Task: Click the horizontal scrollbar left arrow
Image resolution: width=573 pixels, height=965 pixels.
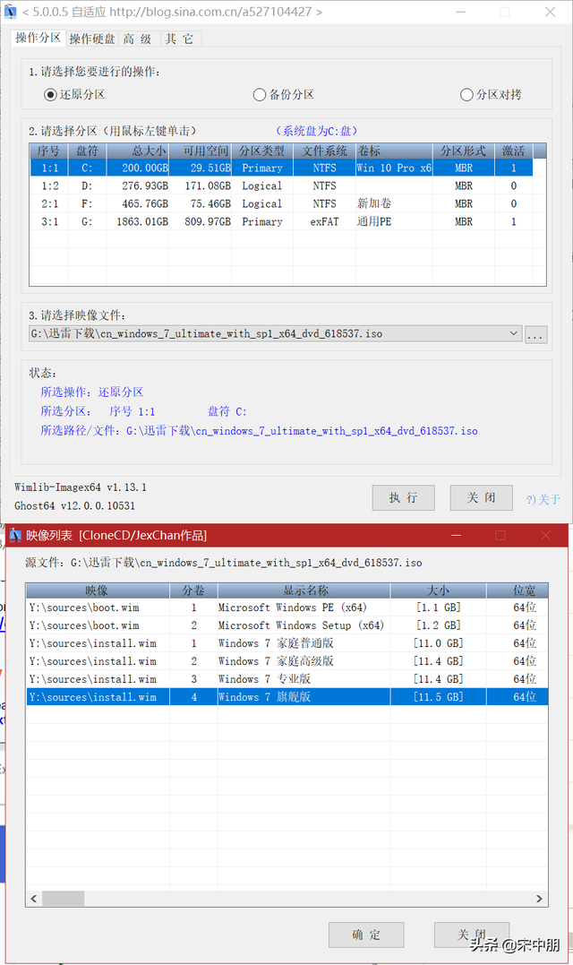Action: click(34, 899)
